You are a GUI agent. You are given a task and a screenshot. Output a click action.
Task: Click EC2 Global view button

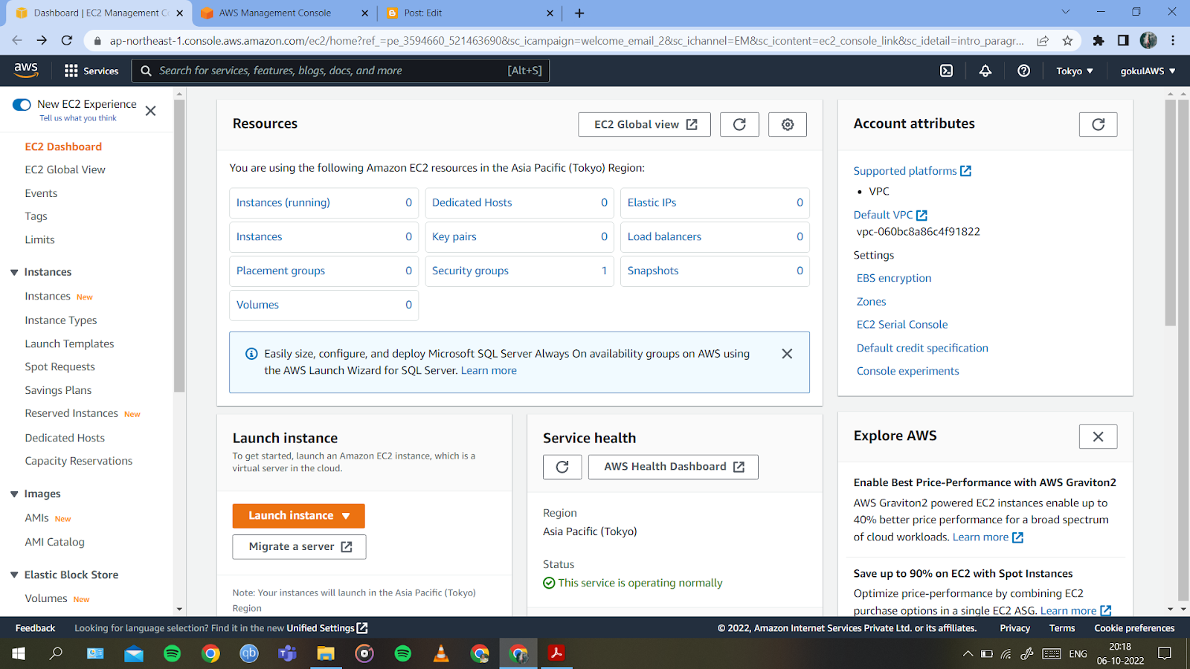644,124
